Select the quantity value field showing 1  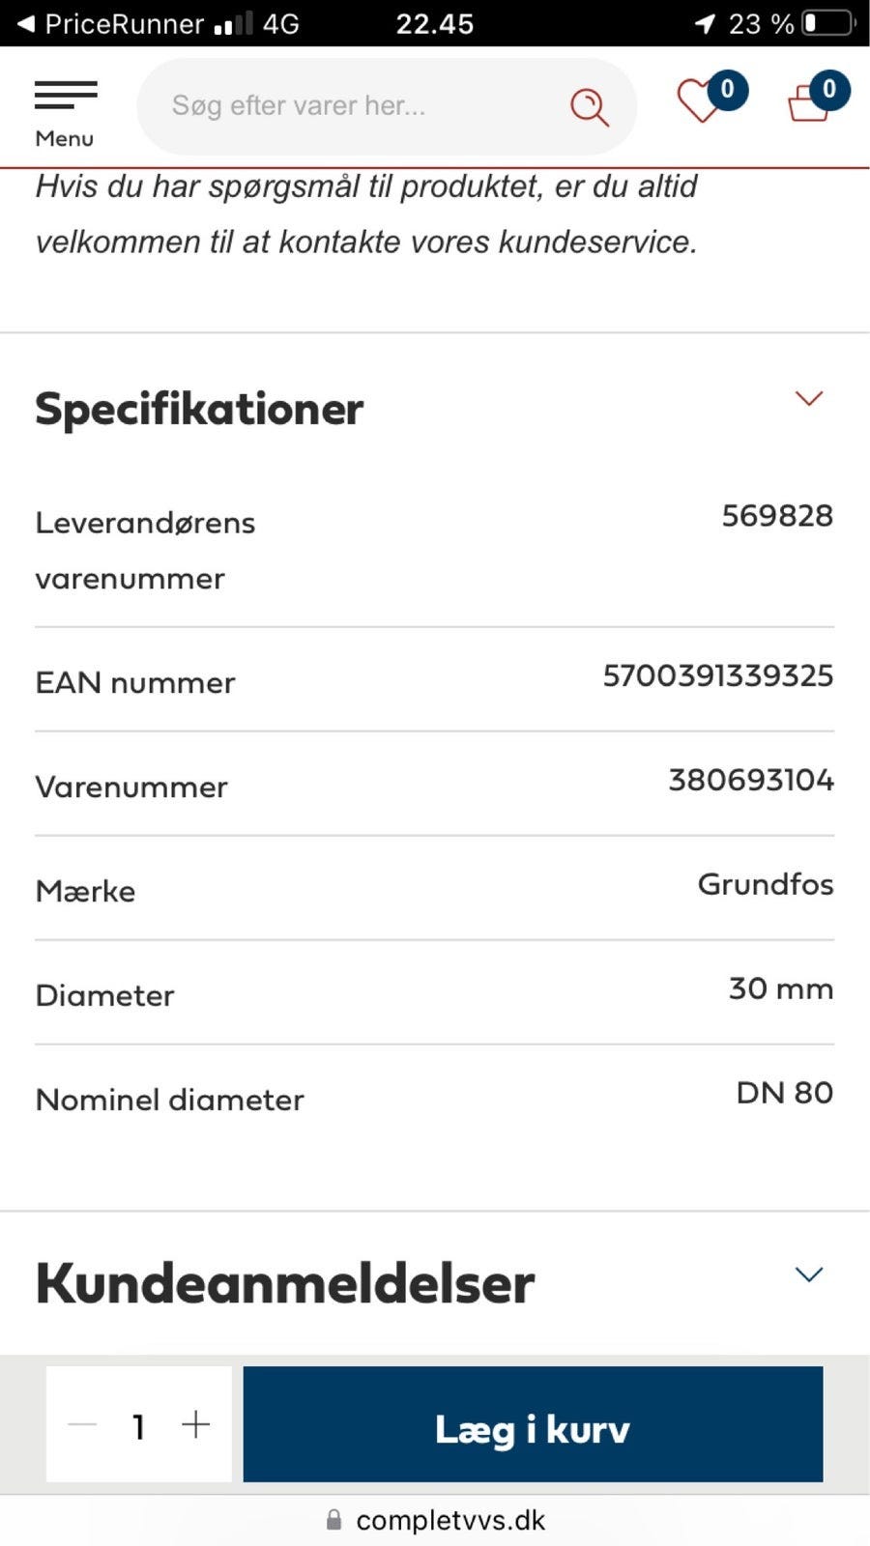(139, 1426)
